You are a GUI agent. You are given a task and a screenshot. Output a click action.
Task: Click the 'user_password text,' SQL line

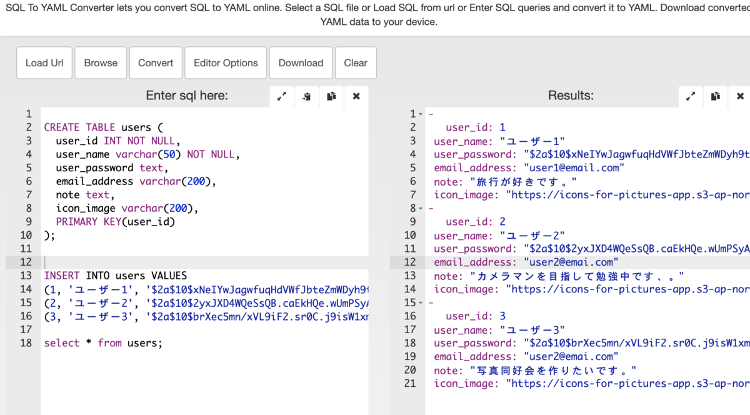click(x=112, y=168)
